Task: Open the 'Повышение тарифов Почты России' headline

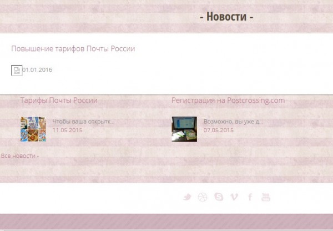Action: pos(73,49)
